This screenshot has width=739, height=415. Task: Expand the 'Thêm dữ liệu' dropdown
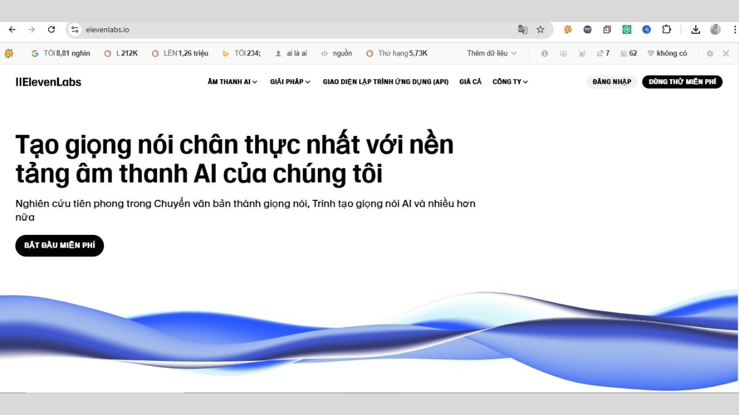pyautogui.click(x=491, y=53)
